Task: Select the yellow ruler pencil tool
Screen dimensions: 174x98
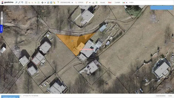Action: coord(54,2)
